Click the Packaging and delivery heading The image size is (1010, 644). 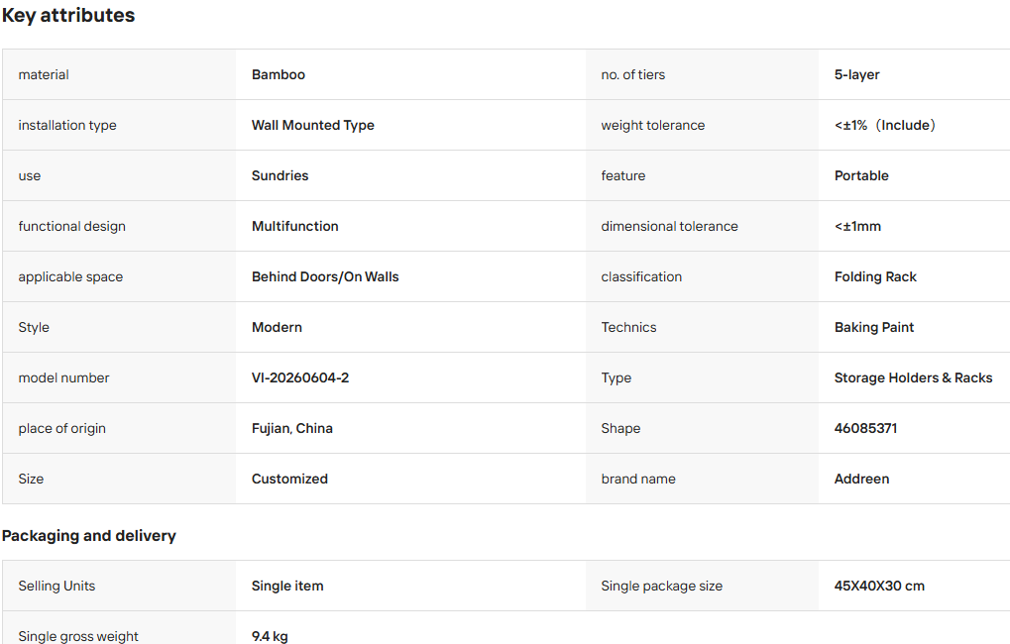pos(89,536)
